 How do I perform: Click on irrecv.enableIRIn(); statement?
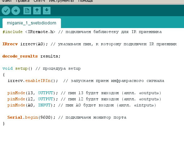[x=33, y=81]
